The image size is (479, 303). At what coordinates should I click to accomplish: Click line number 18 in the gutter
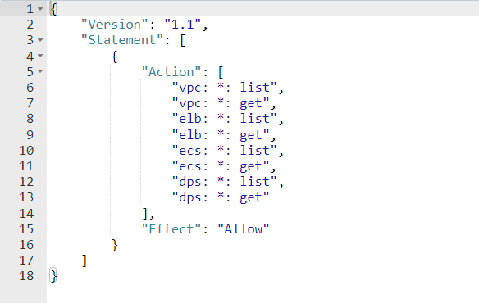coord(26,276)
